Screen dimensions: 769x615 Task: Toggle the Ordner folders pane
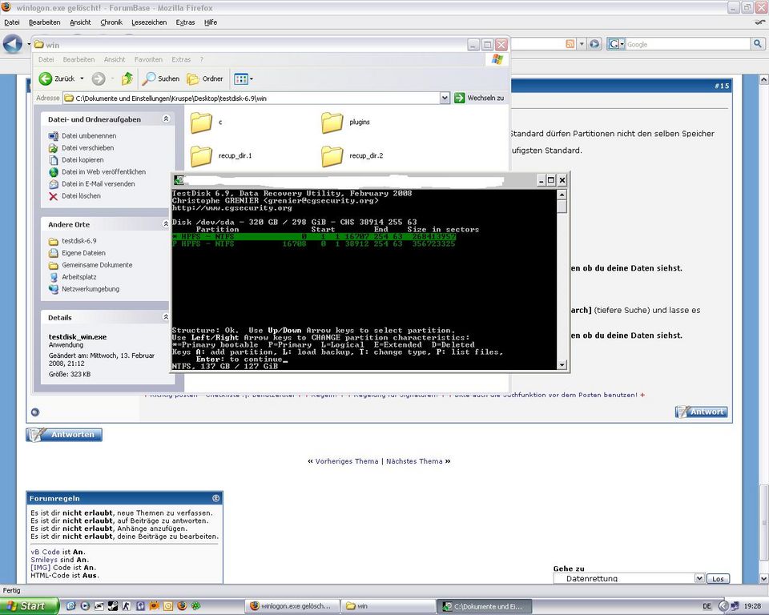pos(205,78)
